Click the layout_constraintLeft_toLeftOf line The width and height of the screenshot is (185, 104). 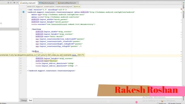click(x=58, y=41)
